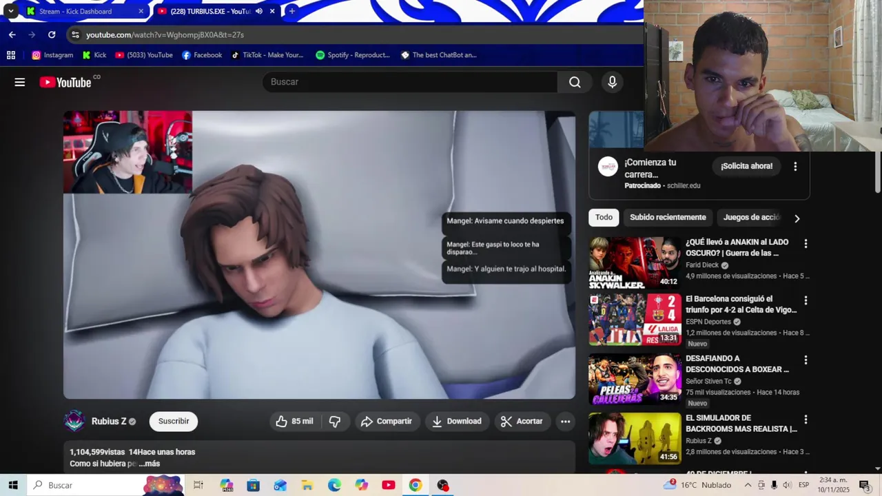Select the Subido recientemente filter chip

(x=668, y=218)
